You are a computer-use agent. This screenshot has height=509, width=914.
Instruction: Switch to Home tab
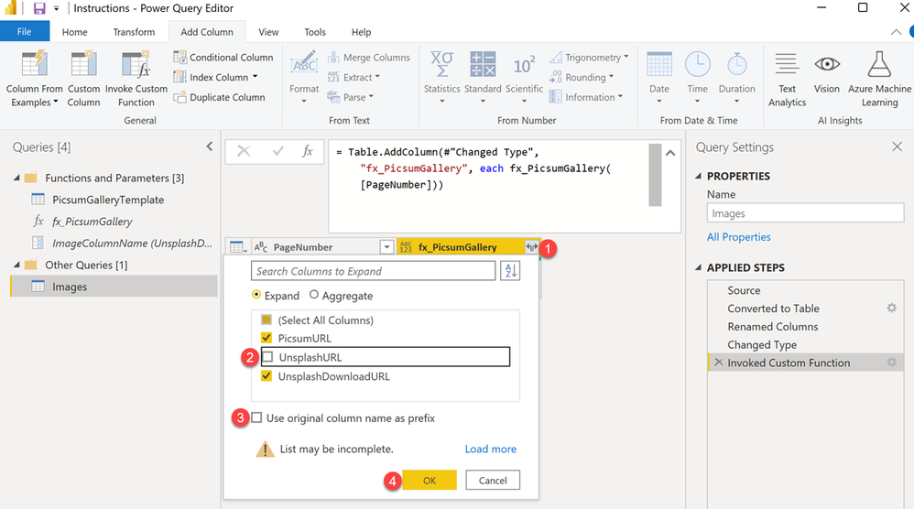(x=74, y=32)
